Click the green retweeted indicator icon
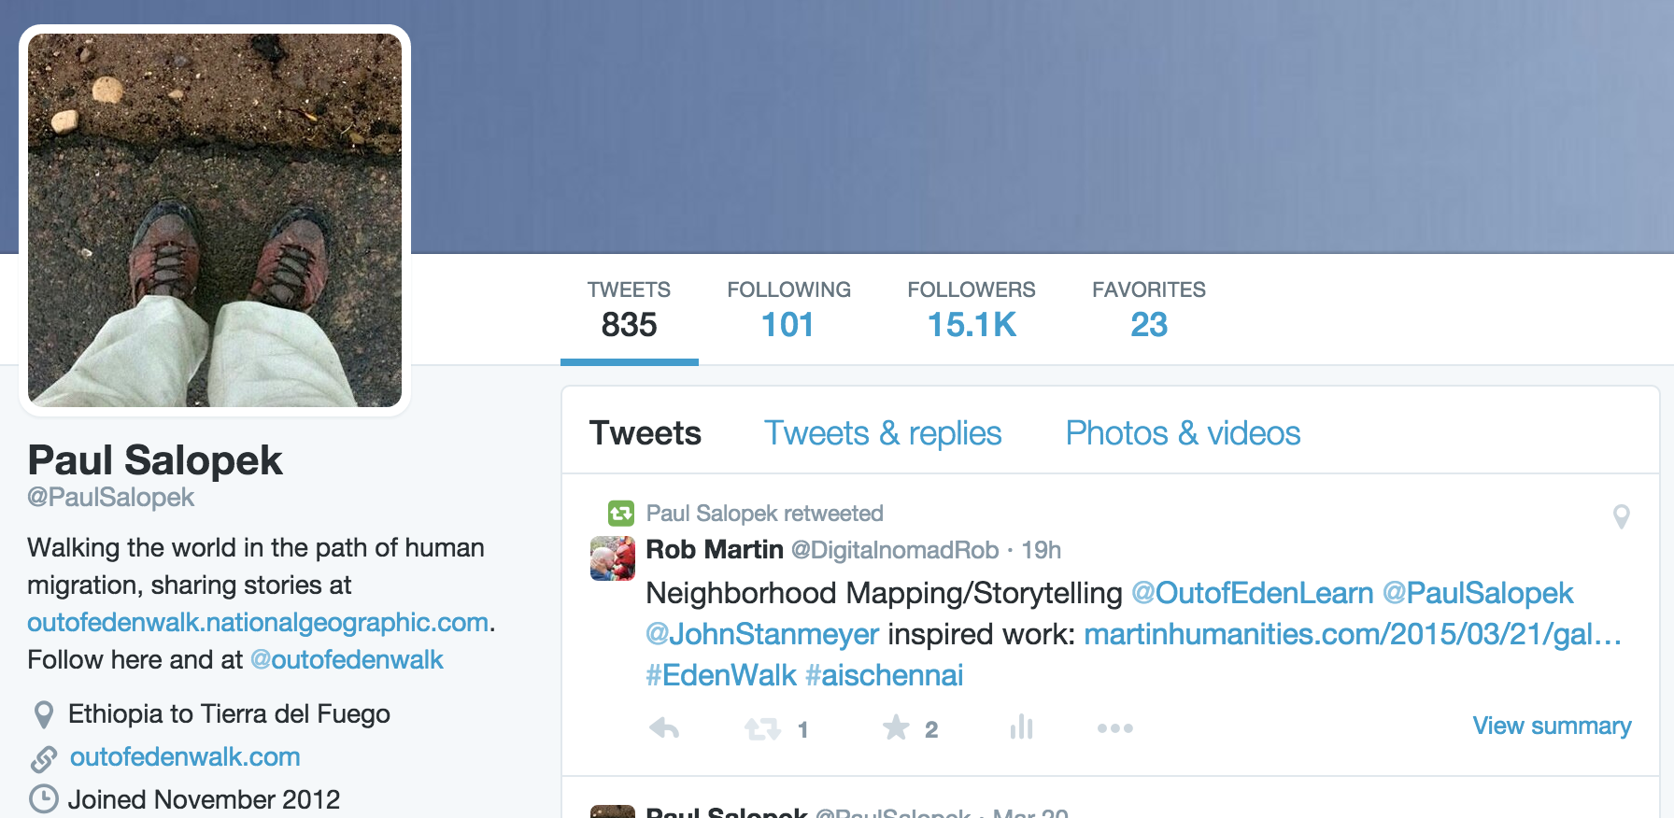The height and width of the screenshot is (818, 1674). pyautogui.click(x=621, y=514)
